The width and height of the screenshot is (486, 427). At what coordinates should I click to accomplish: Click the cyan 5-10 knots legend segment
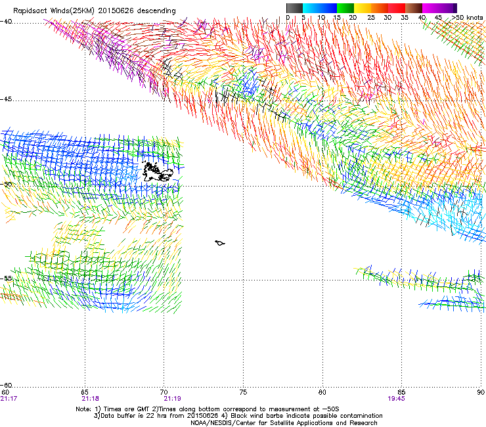click(x=311, y=8)
